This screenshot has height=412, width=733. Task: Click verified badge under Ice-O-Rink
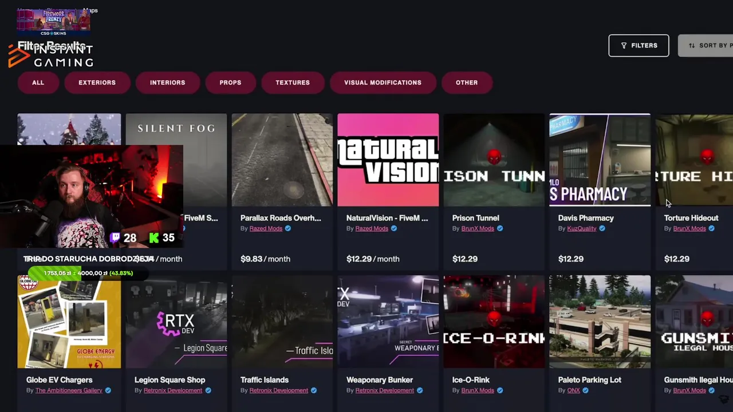click(500, 390)
